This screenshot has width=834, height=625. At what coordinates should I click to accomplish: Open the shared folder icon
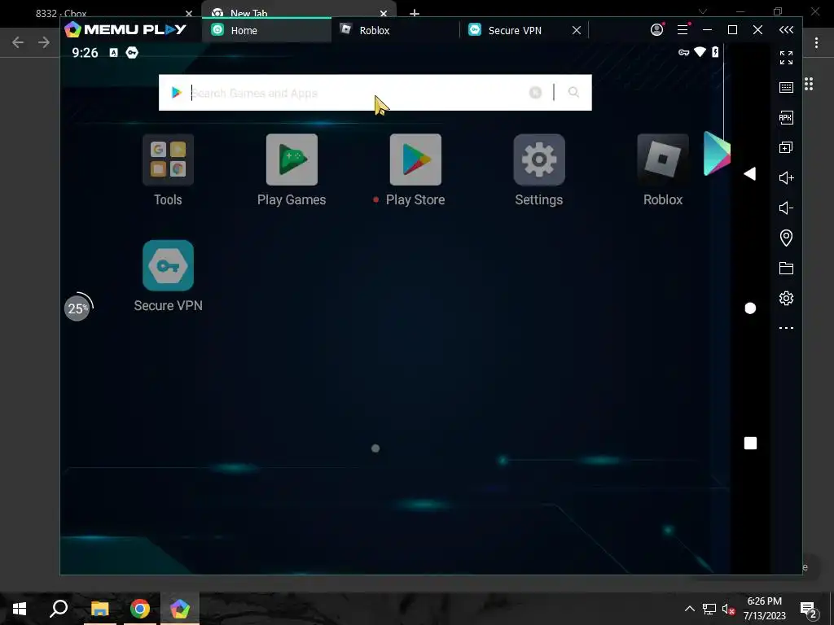tap(786, 268)
